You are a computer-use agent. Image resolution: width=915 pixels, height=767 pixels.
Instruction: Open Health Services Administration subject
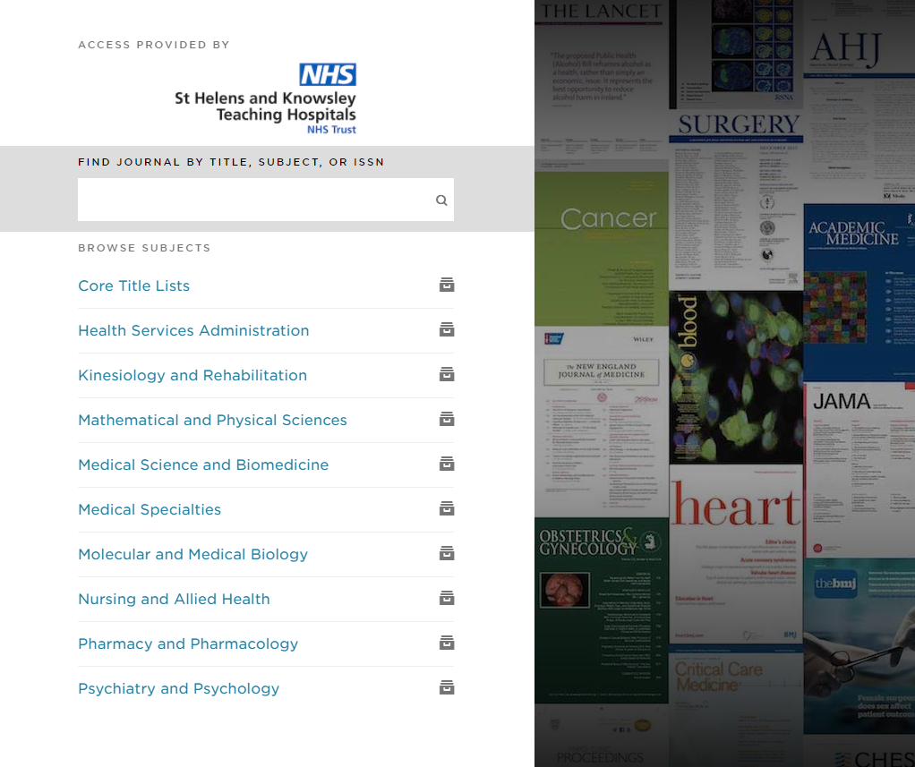(x=193, y=331)
